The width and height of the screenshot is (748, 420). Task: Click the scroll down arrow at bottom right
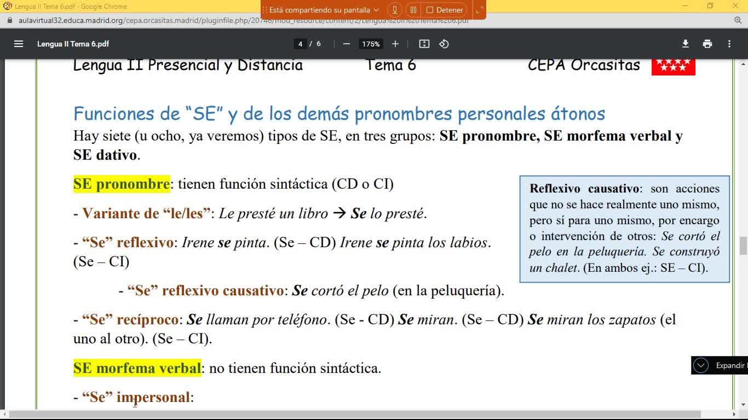point(743,405)
